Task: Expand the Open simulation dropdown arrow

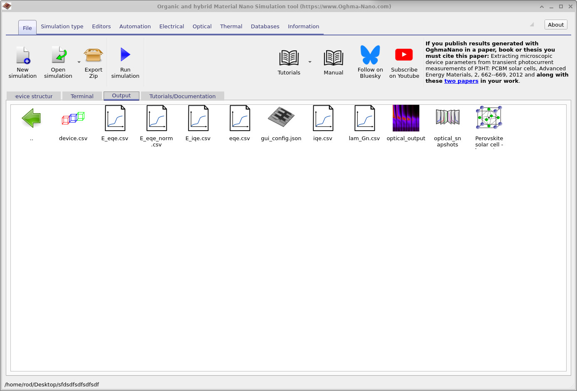Action: 79,62
